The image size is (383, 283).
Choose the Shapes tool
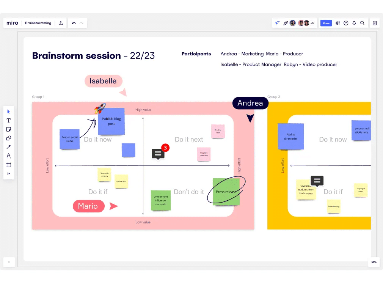9,138
